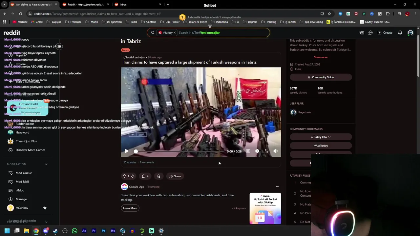Go back in browser history
The height and width of the screenshot is (236, 420).
coord(5,14)
